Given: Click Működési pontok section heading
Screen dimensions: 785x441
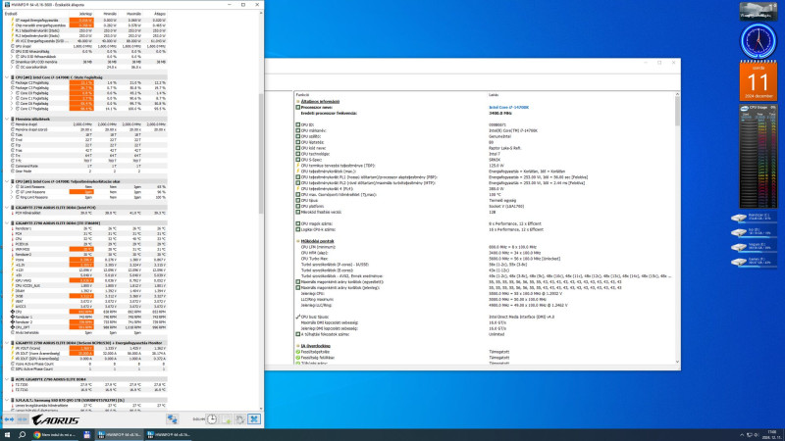Looking at the screenshot, I should [x=317, y=241].
